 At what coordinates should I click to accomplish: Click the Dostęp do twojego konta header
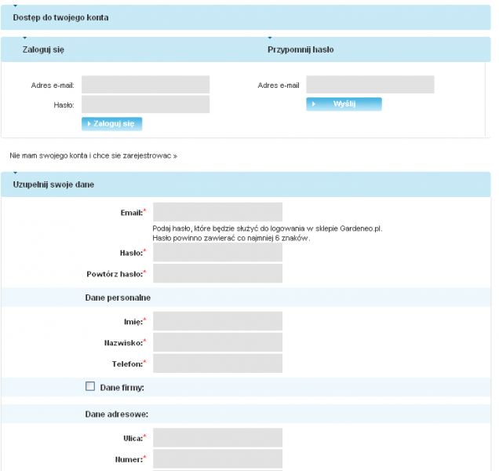(x=61, y=17)
